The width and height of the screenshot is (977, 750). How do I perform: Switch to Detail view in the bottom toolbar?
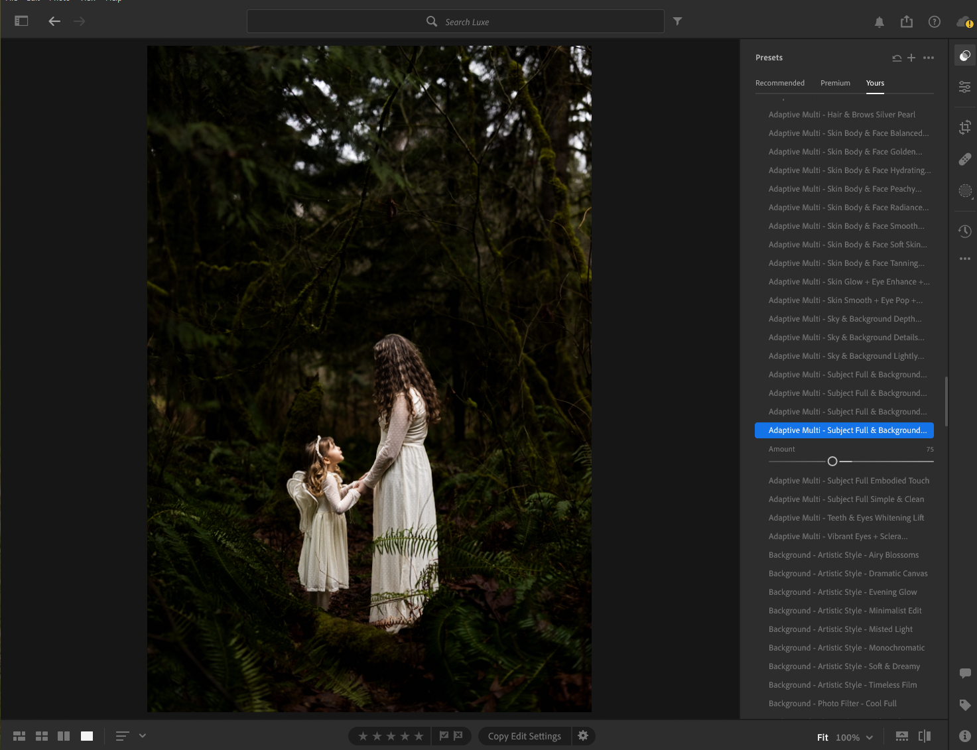[86, 735]
